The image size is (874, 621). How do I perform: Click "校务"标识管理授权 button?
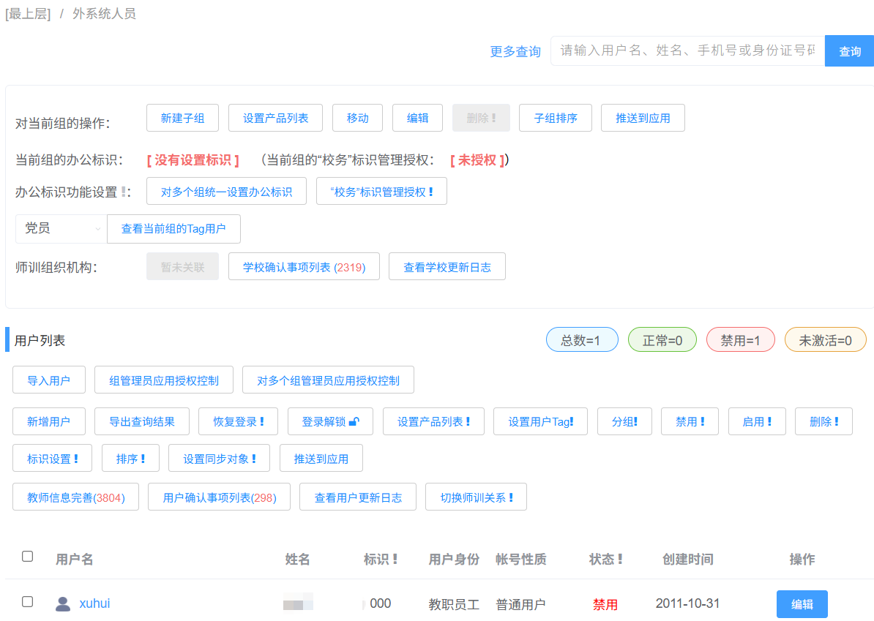pyautogui.click(x=381, y=192)
